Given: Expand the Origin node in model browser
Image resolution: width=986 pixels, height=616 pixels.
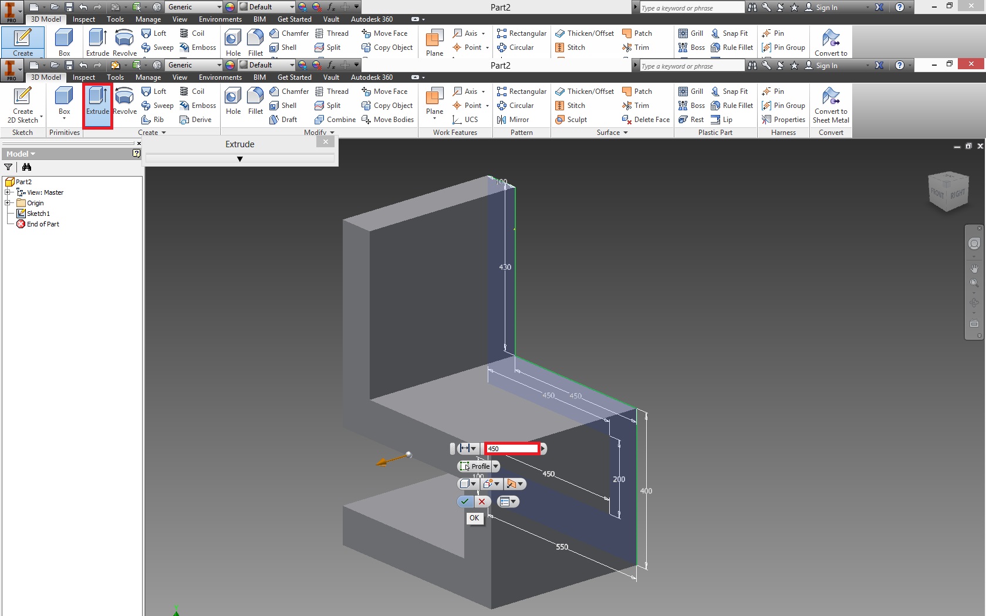Looking at the screenshot, I should click(8, 202).
